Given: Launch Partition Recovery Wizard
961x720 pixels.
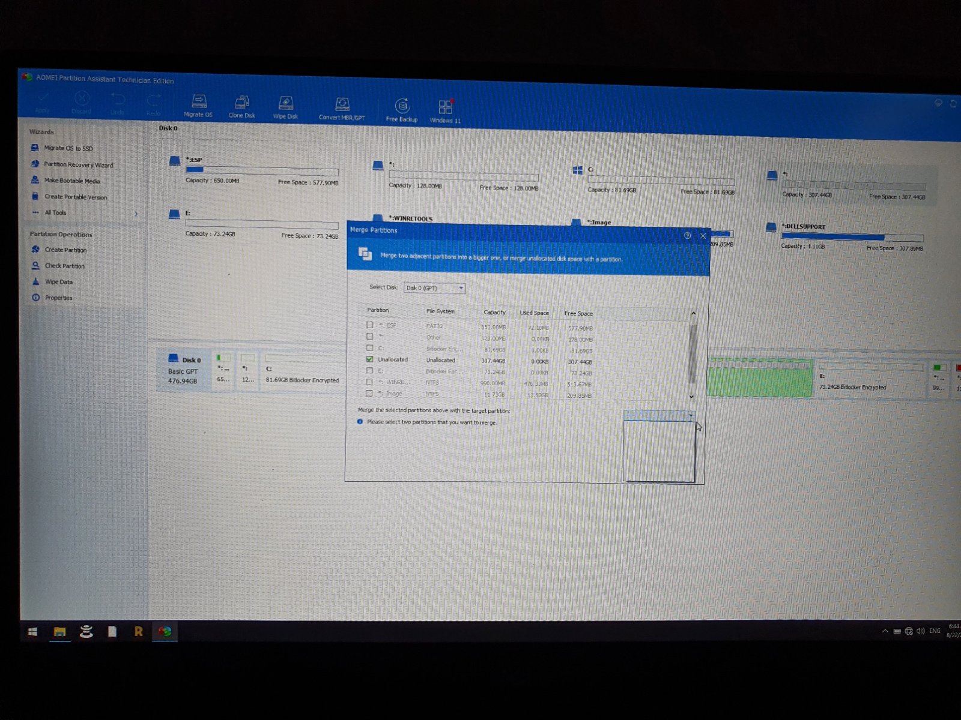Looking at the screenshot, I should pos(71,164).
